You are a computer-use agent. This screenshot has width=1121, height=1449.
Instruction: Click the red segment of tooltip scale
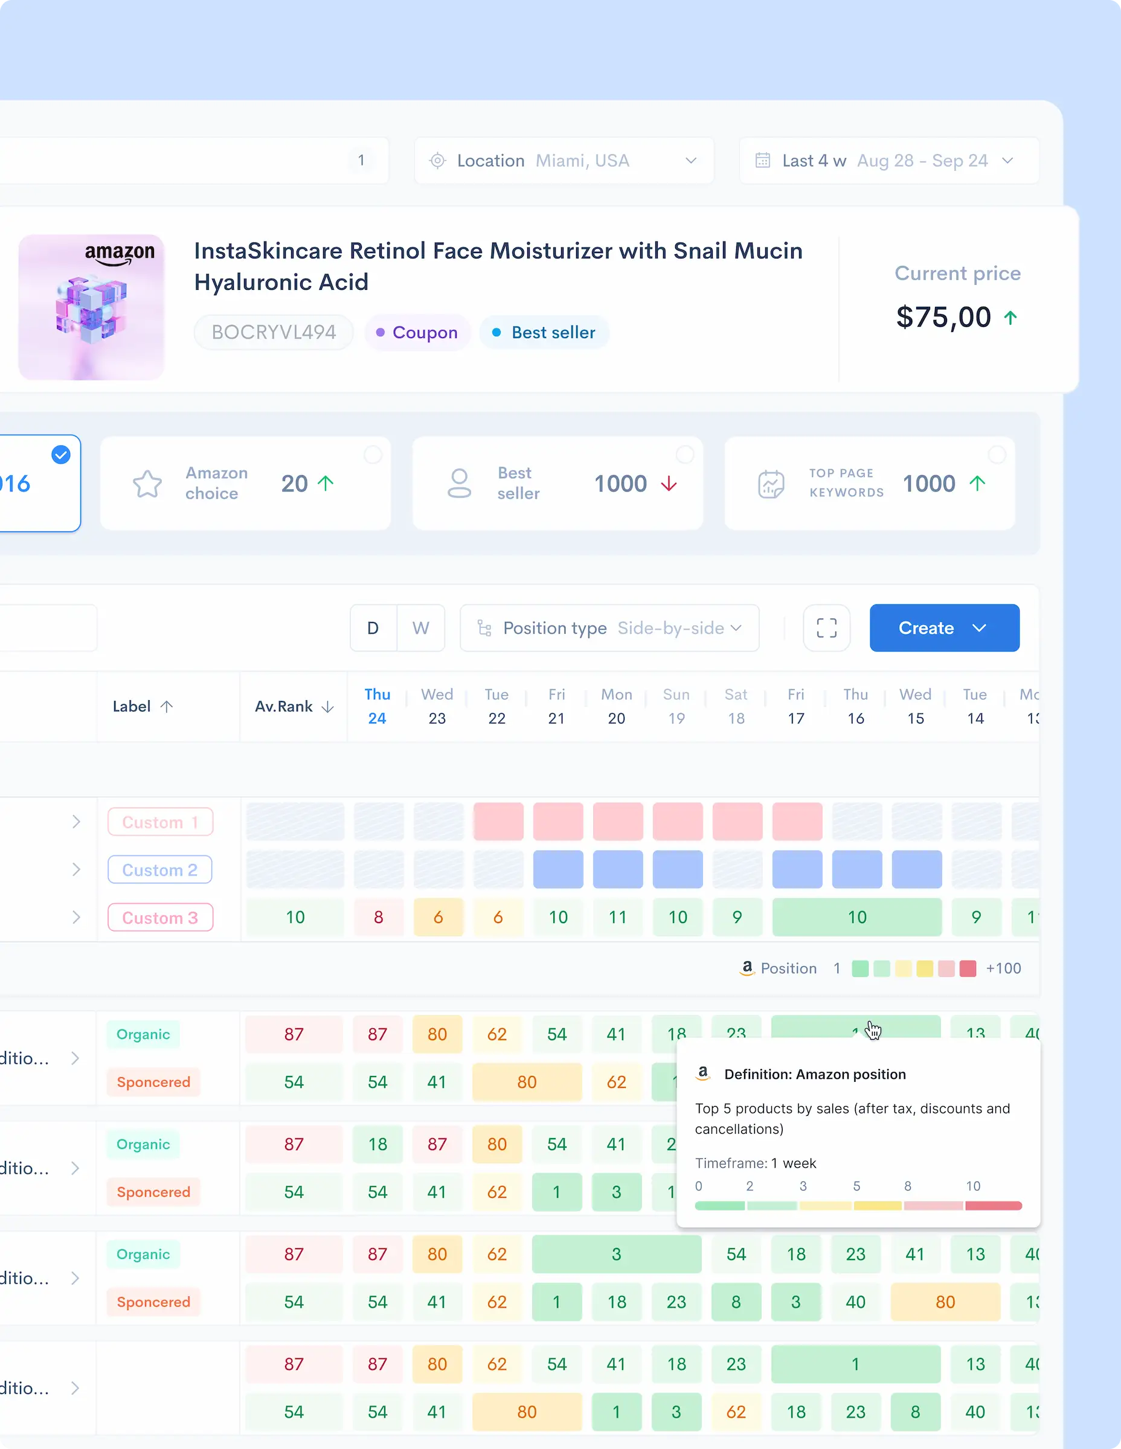[993, 1206]
